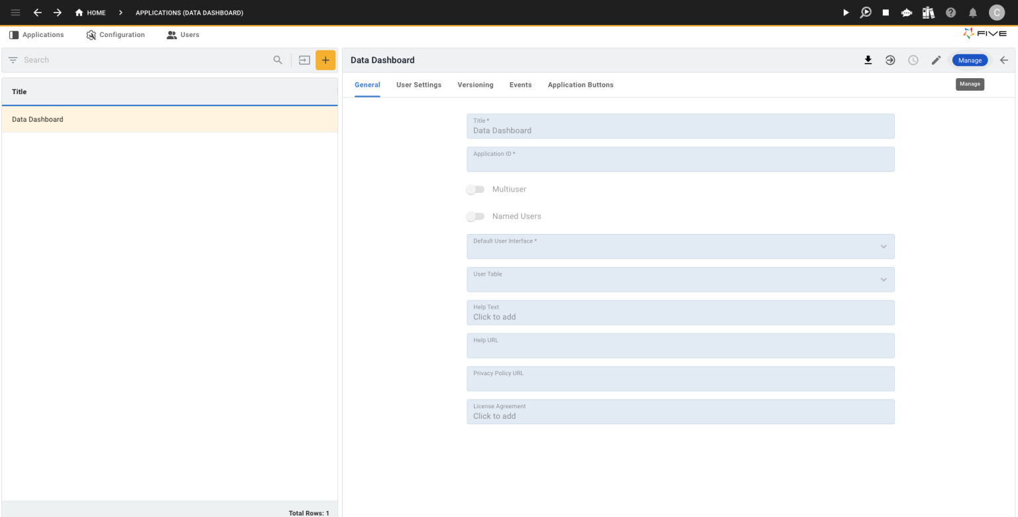
Task: Click the yellow plus icon to add record
Action: click(x=325, y=60)
